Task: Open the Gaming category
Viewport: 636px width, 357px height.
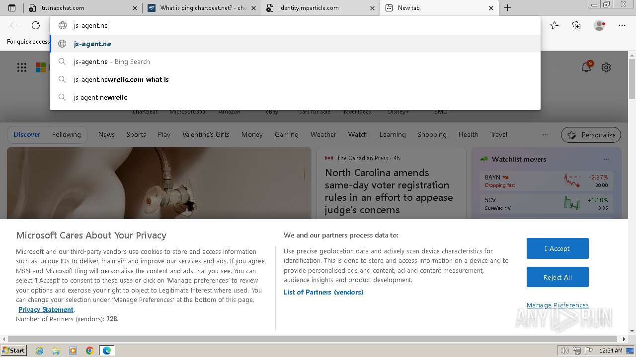Action: [287, 134]
